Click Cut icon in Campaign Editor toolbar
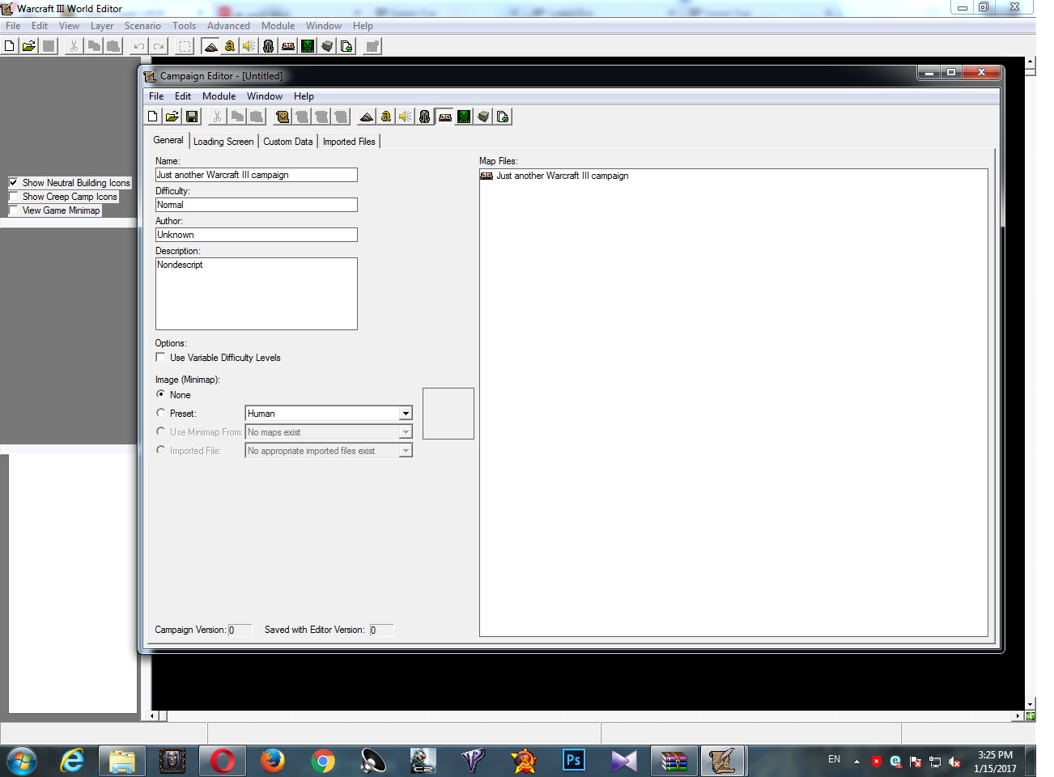 pyautogui.click(x=218, y=117)
